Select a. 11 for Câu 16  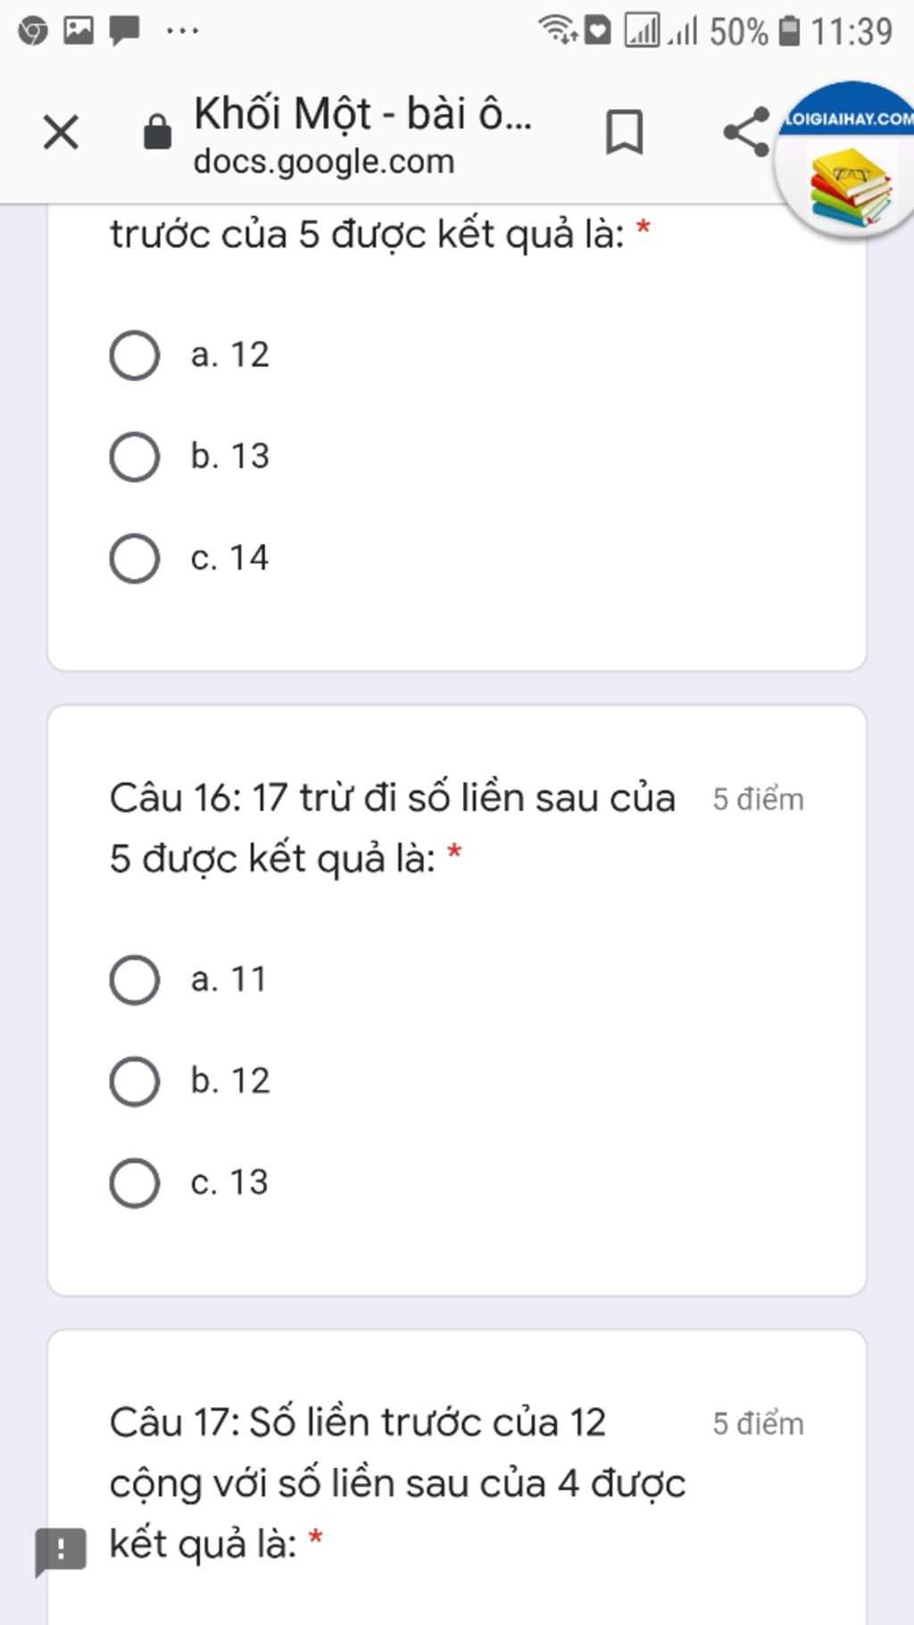pyautogui.click(x=189, y=980)
